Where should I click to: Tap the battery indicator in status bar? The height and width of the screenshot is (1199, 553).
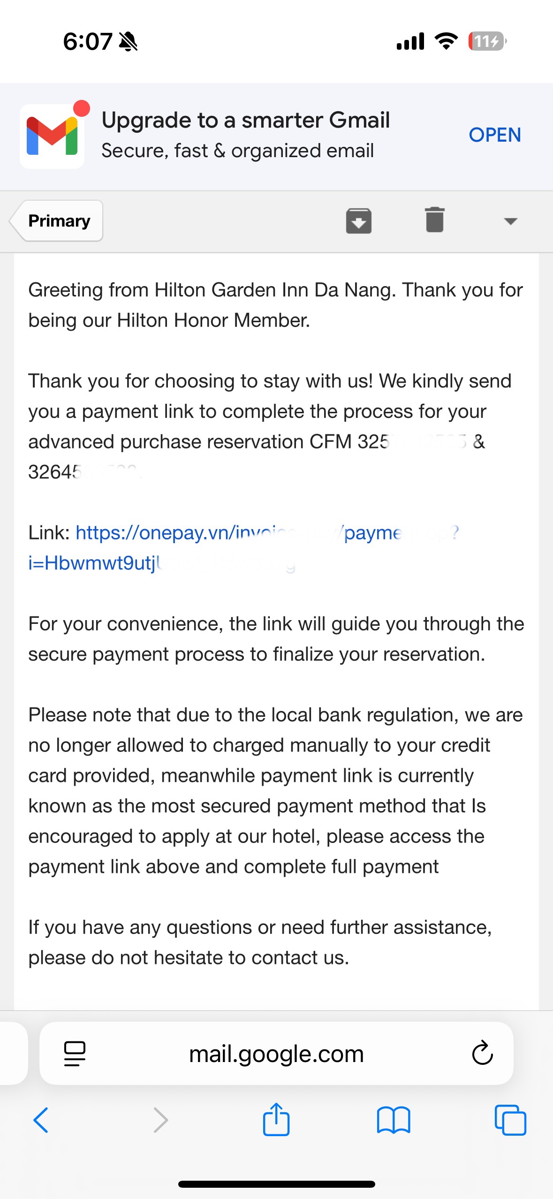(487, 41)
